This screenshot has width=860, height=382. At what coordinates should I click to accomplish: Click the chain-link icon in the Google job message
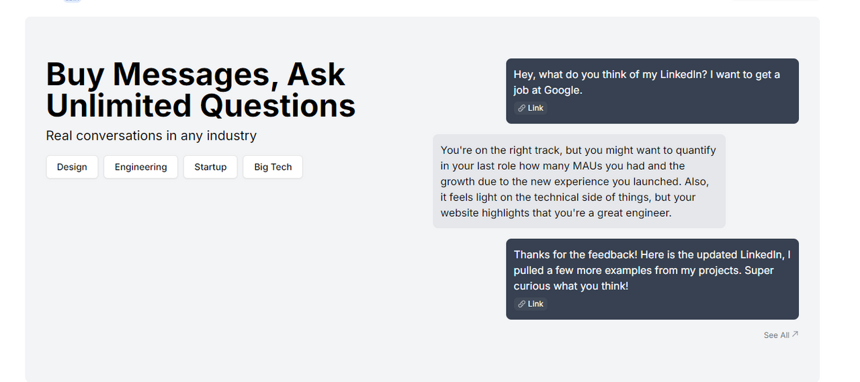(x=522, y=108)
